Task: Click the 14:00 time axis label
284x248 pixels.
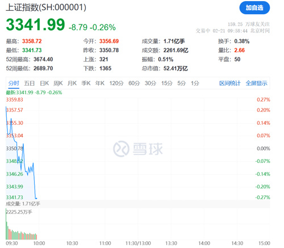Action: (x=204, y=243)
